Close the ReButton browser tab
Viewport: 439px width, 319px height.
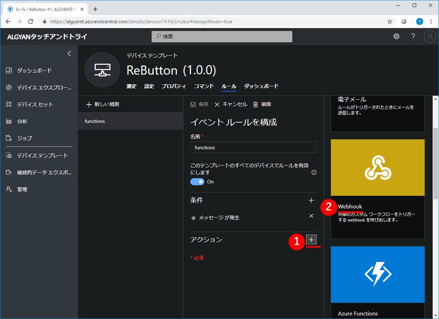(x=82, y=9)
